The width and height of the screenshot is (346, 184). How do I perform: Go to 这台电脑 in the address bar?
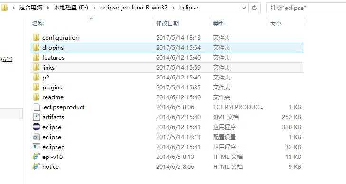click(x=31, y=8)
